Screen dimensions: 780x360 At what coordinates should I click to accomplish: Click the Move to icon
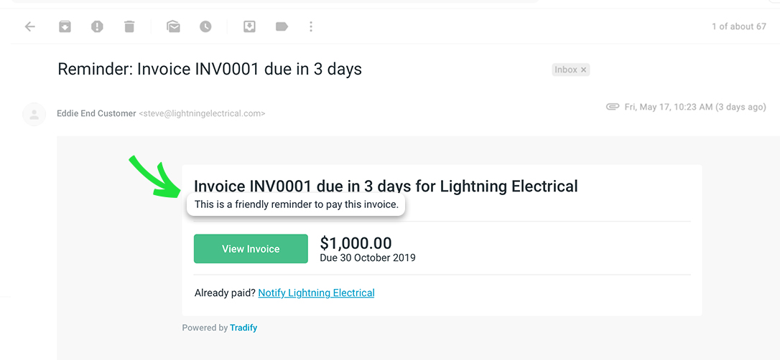[249, 27]
